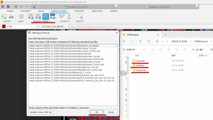Expand the OUTPUTS dropdown
This screenshot has width=213, height=120.
coord(65,21)
